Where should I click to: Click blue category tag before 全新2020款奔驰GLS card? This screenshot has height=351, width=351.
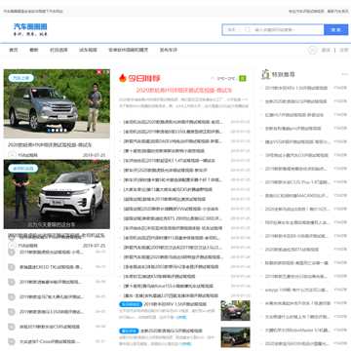[x=129, y=331]
